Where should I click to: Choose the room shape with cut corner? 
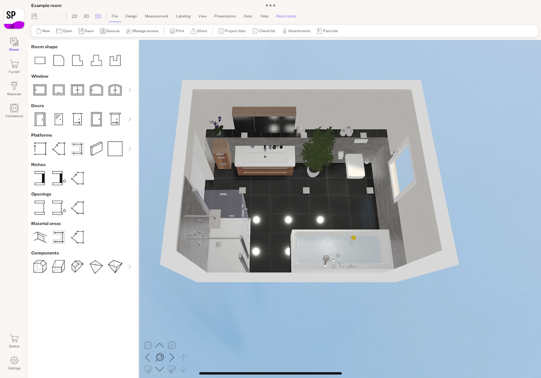(x=59, y=60)
